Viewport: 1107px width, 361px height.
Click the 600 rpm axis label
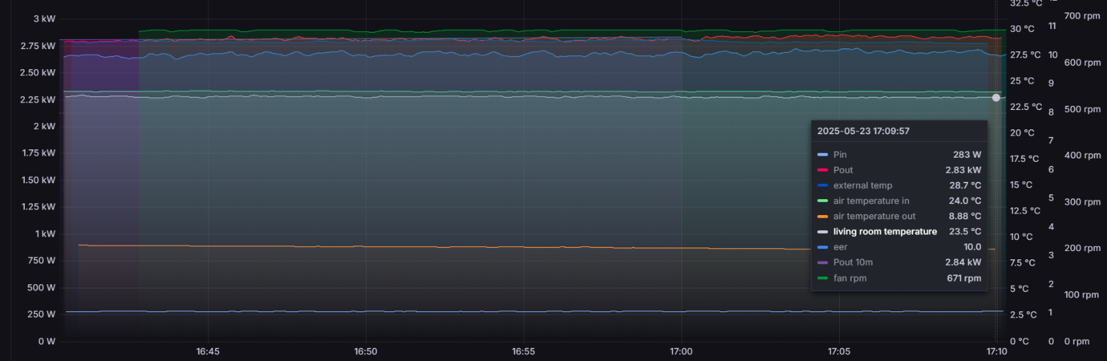click(1082, 62)
